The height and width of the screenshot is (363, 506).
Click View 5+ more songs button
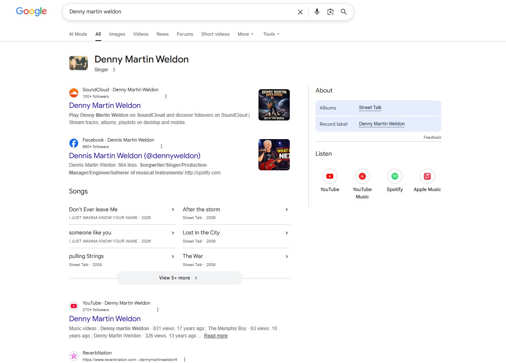pyautogui.click(x=179, y=278)
